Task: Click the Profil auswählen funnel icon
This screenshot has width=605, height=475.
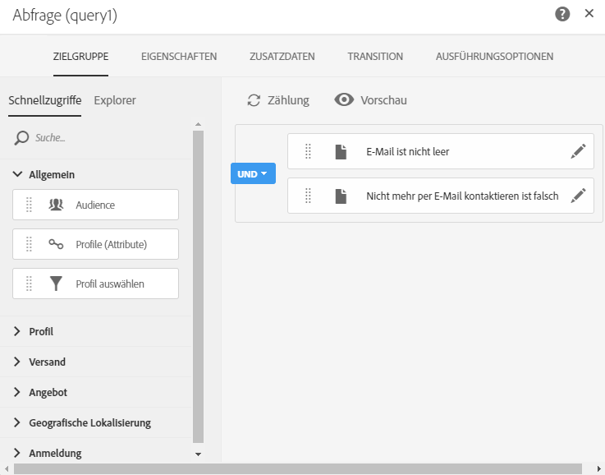Action: coord(56,284)
